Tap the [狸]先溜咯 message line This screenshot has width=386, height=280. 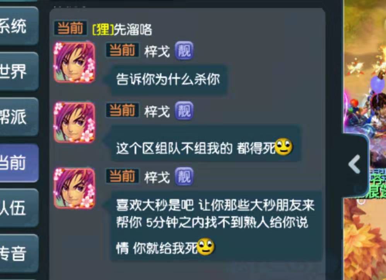122,30
